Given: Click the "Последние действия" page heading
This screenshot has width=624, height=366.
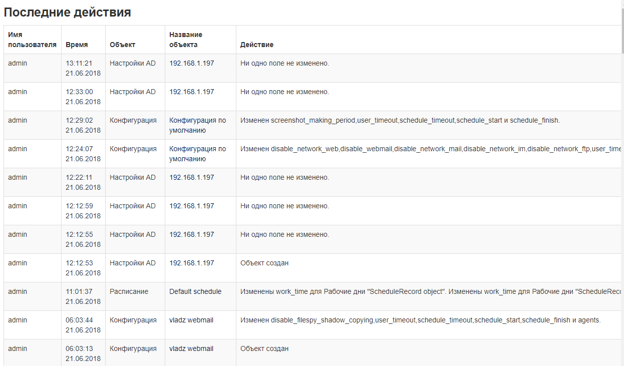Looking at the screenshot, I should tap(68, 13).
